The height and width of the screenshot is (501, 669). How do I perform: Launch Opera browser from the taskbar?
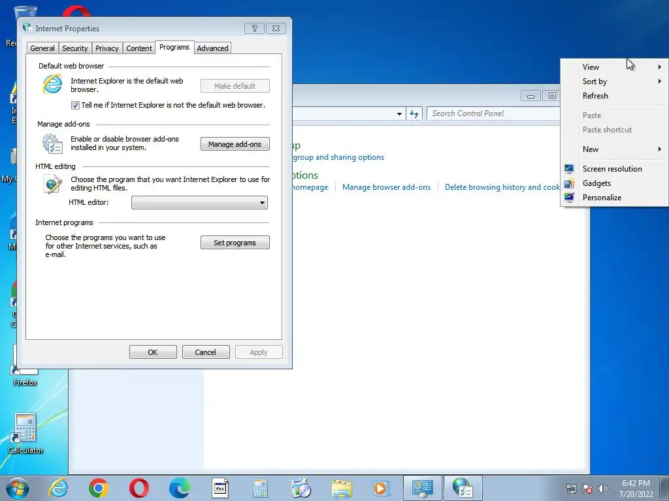point(139,488)
